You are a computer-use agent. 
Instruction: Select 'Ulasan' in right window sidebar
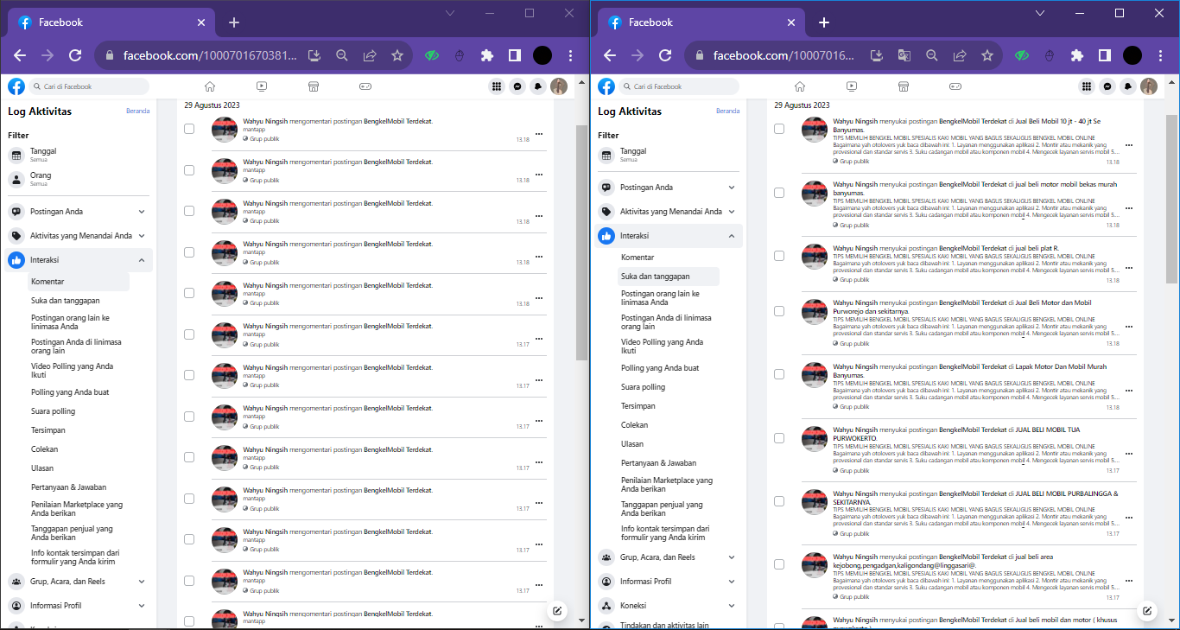pyautogui.click(x=668, y=444)
